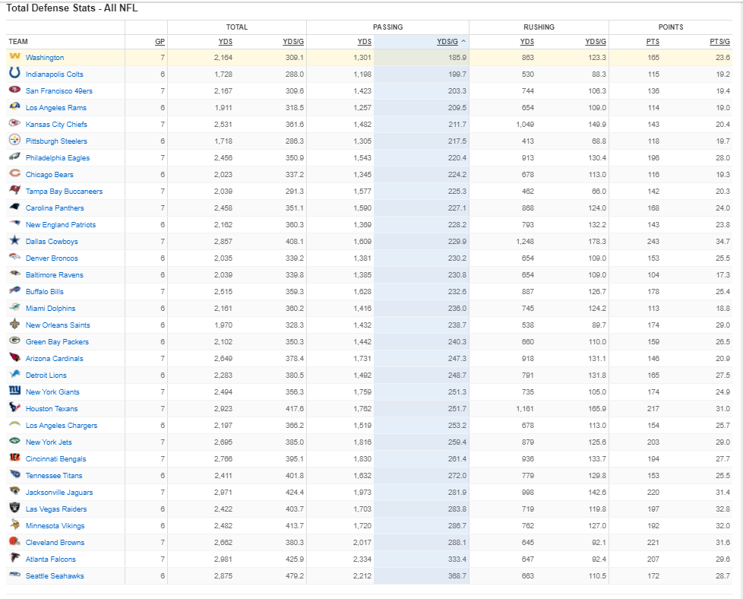This screenshot has height=599, width=743.
Task: Open the Chicago Bears link
Action: (x=49, y=175)
